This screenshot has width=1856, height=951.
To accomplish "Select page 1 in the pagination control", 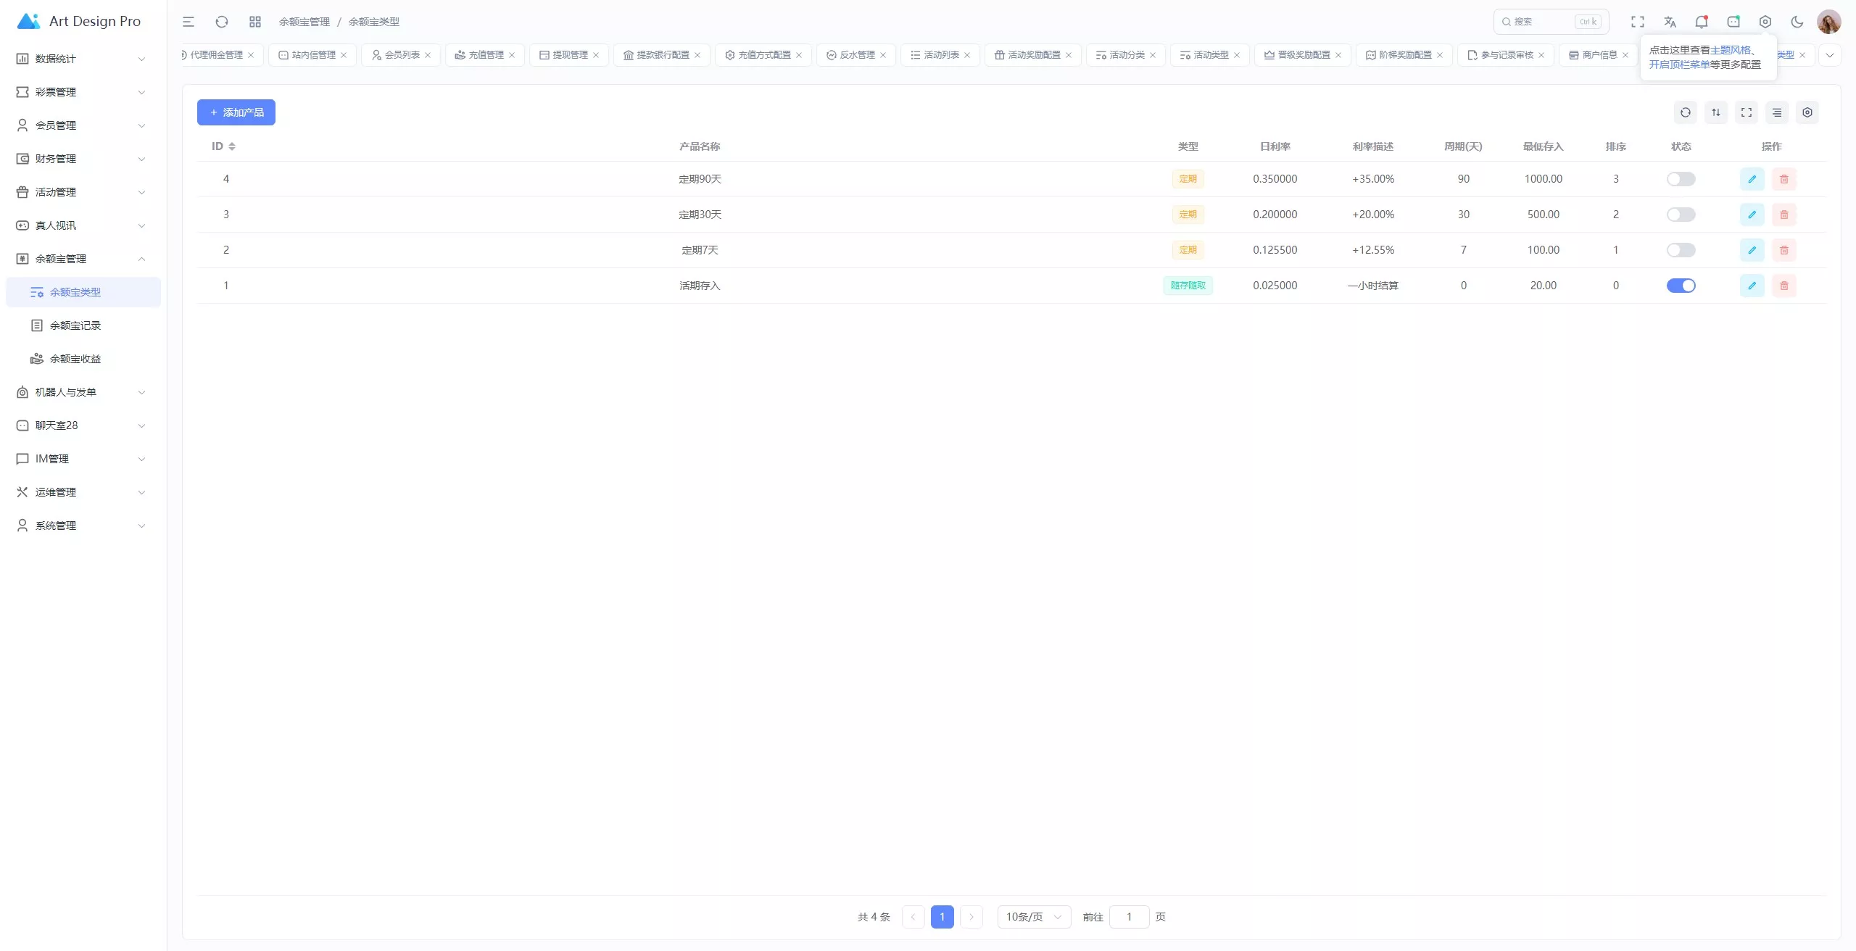I will (941, 916).
